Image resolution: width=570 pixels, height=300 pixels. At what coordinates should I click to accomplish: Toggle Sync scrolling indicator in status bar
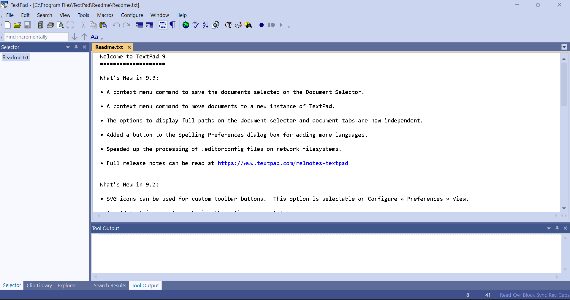(x=541, y=295)
